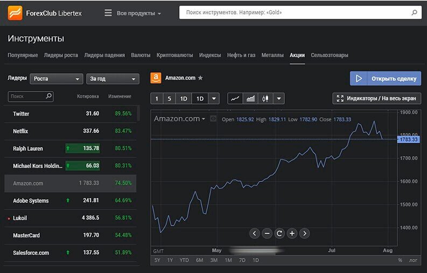Set chart range to 6M

click(199, 260)
